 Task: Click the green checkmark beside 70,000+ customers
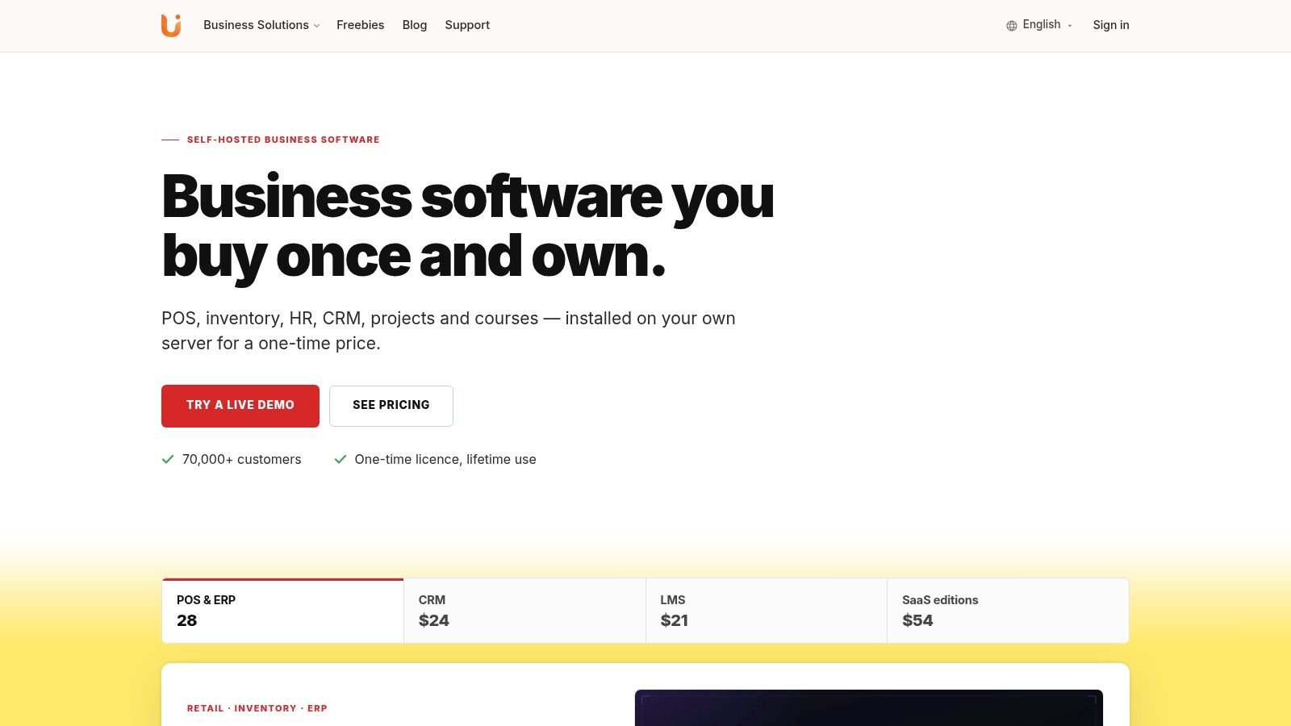(x=168, y=459)
